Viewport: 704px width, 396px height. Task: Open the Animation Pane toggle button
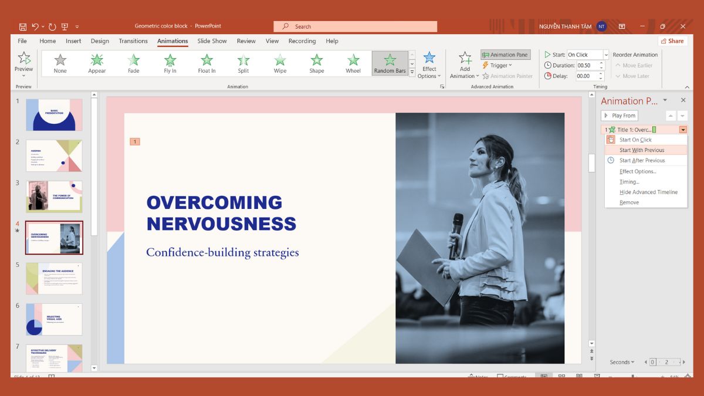coord(505,54)
